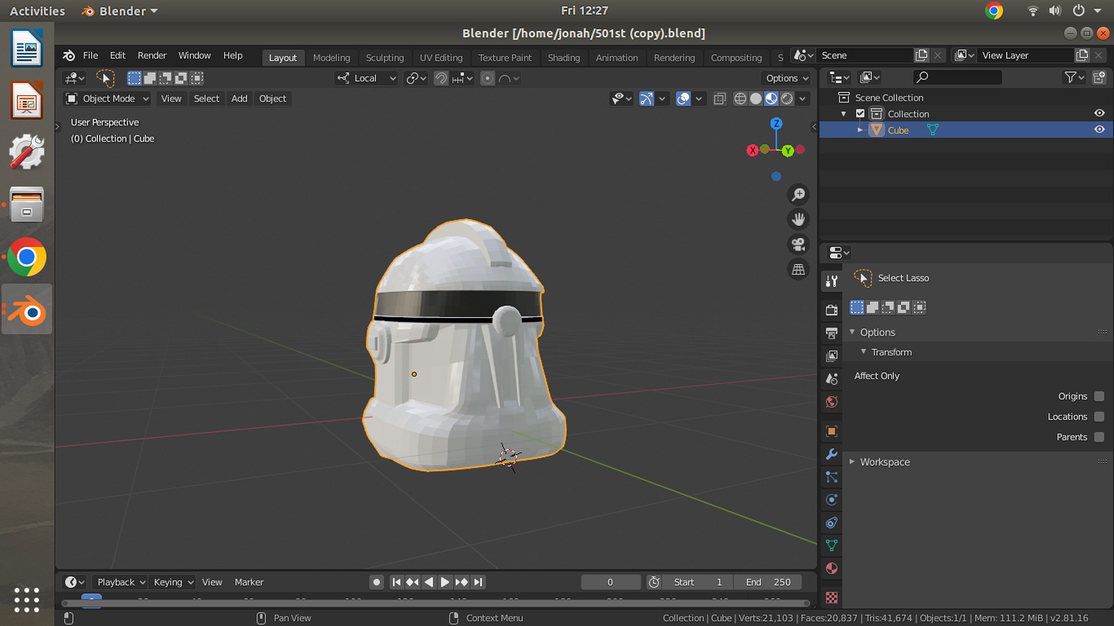Image resolution: width=1114 pixels, height=626 pixels.
Task: Open the Show Applications grid
Action: click(x=27, y=599)
